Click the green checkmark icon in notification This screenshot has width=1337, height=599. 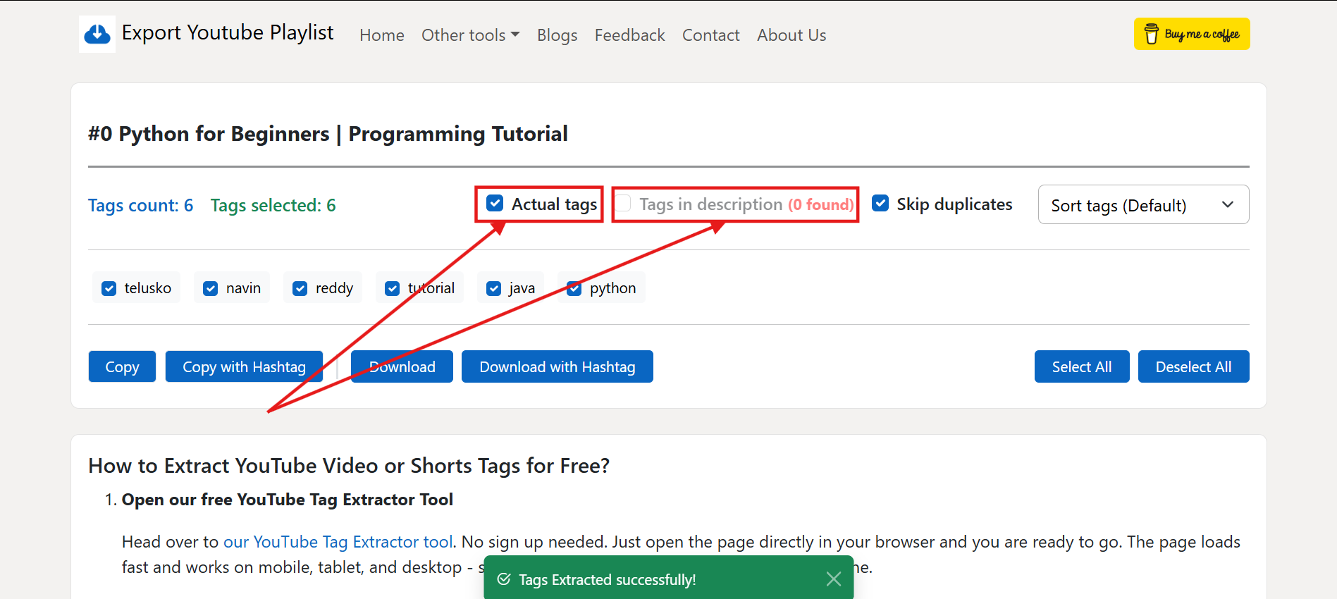pos(504,579)
